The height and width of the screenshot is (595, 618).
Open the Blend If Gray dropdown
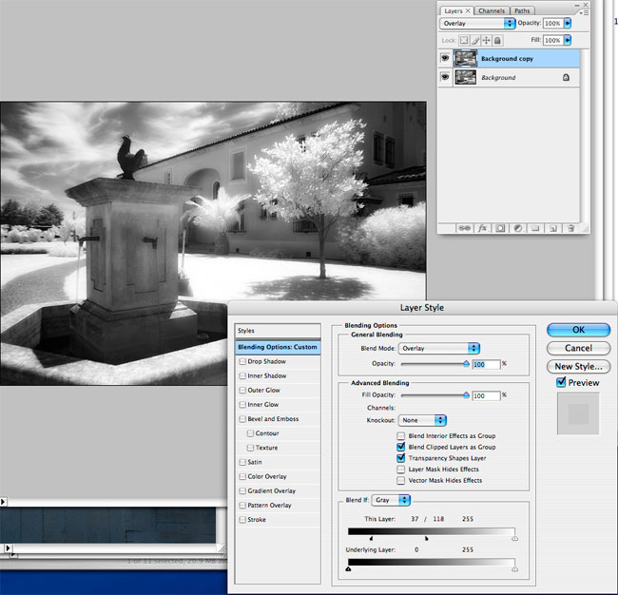coord(392,500)
